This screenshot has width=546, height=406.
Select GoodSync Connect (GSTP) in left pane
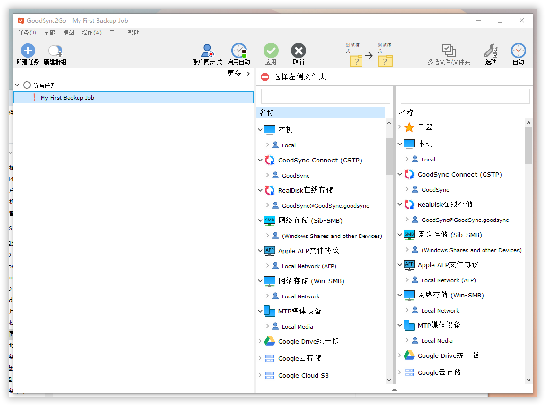[320, 160]
